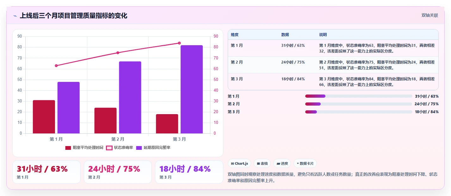Click the 第 2 月 x-axis label

pos(118,139)
